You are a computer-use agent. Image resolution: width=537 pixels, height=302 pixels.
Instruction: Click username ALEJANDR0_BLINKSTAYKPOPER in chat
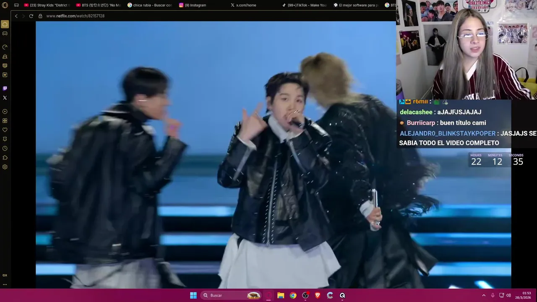(x=448, y=133)
